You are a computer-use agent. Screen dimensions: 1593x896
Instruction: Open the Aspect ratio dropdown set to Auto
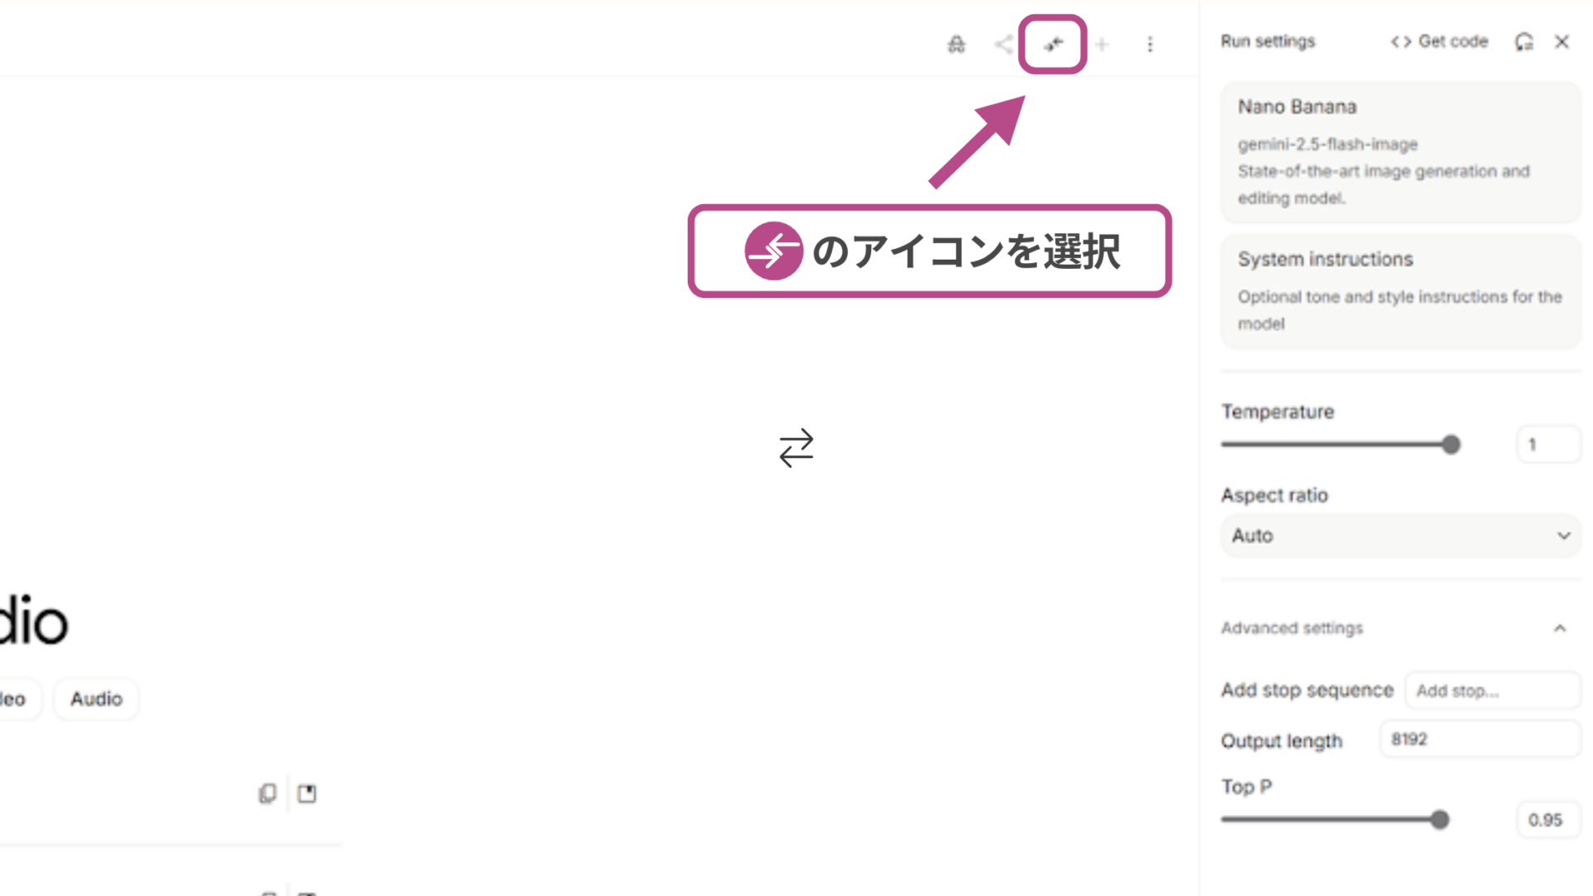(1400, 536)
